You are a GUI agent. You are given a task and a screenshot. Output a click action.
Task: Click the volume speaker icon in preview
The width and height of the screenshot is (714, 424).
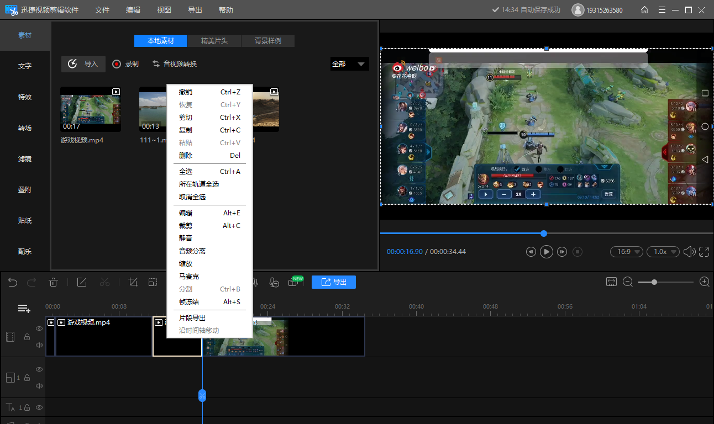click(689, 252)
